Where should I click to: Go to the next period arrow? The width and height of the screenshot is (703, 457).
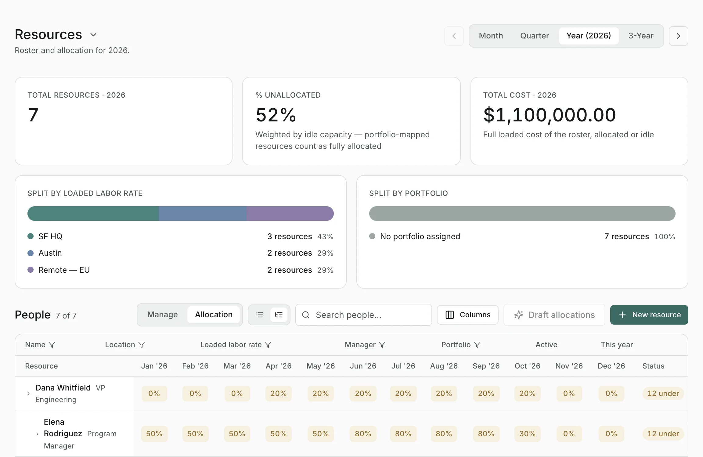[678, 36]
